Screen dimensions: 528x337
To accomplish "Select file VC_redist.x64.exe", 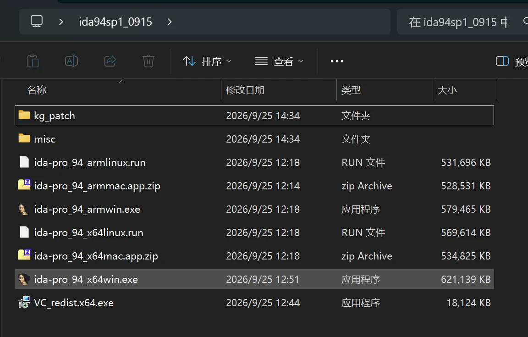I will coord(74,303).
